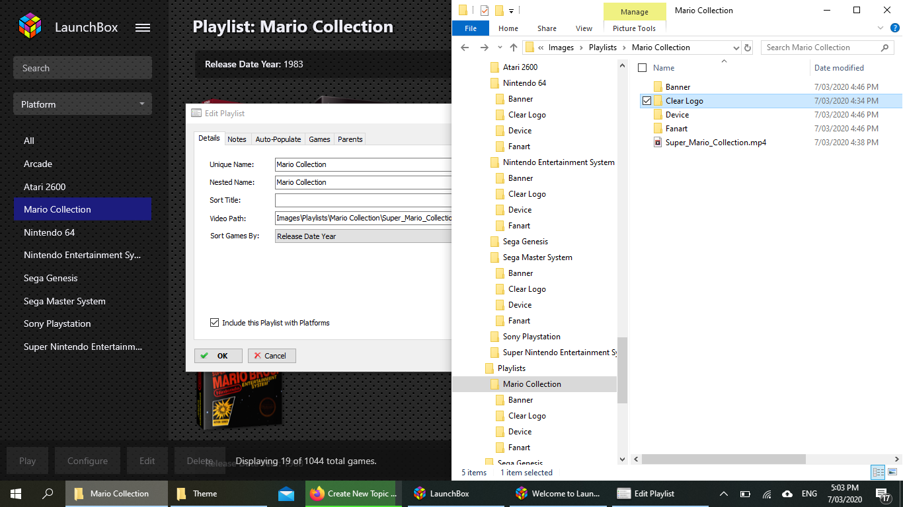Switch to LaunchBox taskbar item
This screenshot has width=903, height=507.
pyautogui.click(x=456, y=493)
